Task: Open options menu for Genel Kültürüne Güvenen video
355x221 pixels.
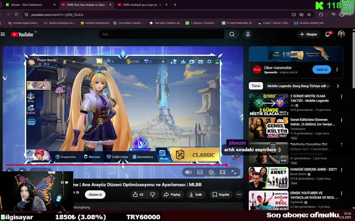Action: (341, 120)
